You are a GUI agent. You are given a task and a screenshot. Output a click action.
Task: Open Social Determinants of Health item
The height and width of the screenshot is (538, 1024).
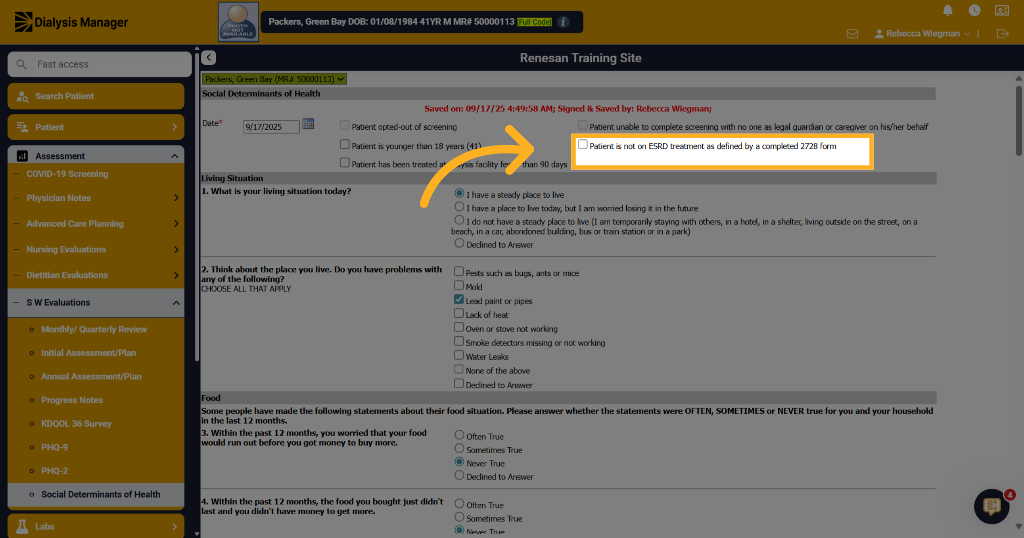101,495
